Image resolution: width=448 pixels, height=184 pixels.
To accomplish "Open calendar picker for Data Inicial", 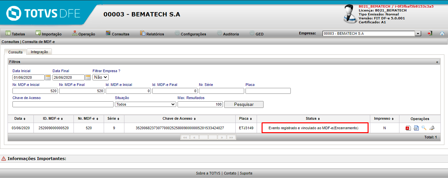I will coord(48,77).
